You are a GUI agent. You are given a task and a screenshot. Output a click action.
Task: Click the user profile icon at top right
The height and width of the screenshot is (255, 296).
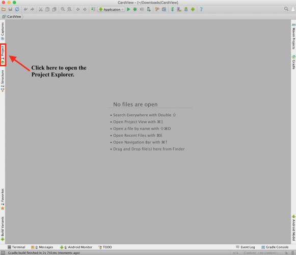[293, 9]
